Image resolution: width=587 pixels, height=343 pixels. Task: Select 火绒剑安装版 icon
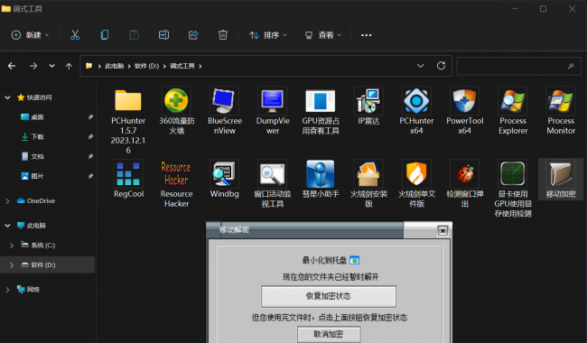pos(368,173)
